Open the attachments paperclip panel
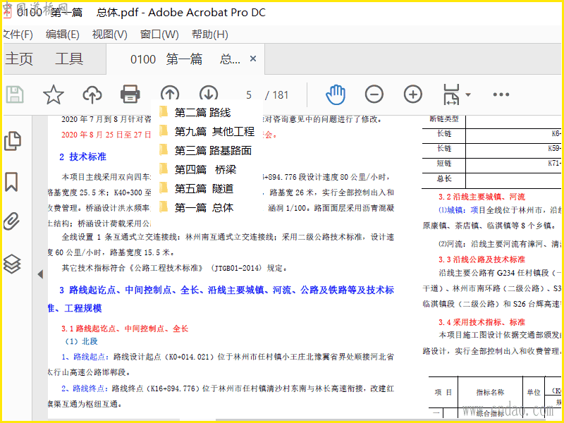Image resolution: width=564 pixels, height=423 pixels. pos(11,221)
